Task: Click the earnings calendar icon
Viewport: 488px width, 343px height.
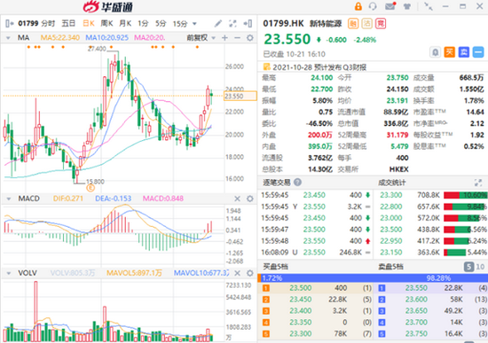Action: [267, 66]
